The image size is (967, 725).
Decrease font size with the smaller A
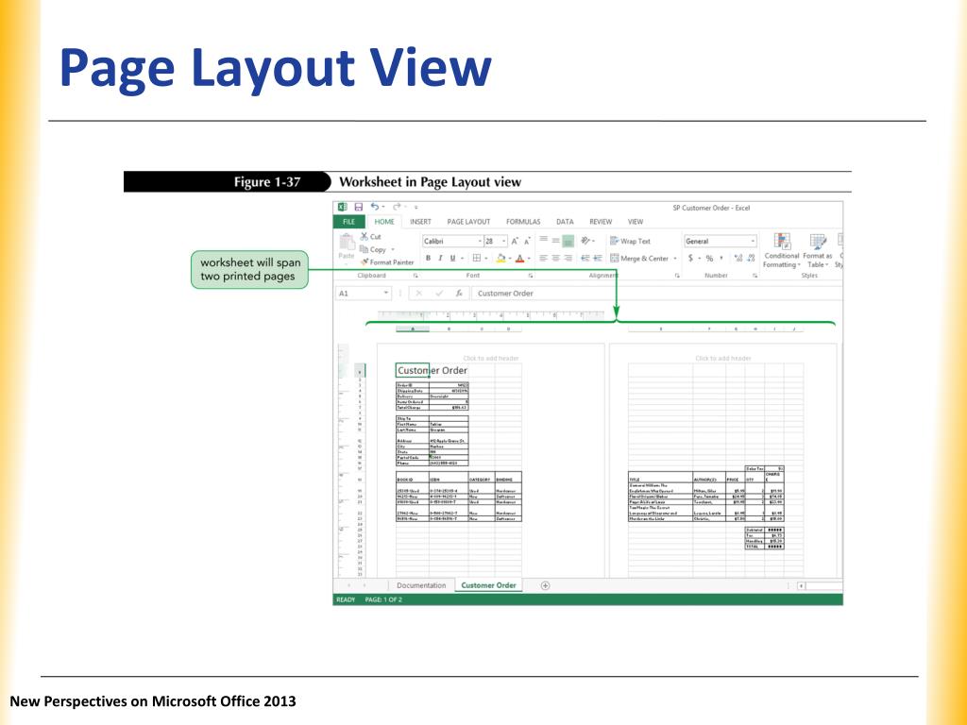527,241
